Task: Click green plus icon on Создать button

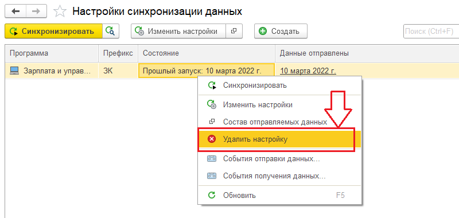Action: (263, 32)
